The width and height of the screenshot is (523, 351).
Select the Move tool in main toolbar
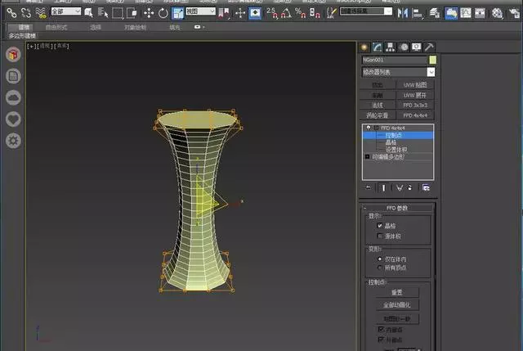(148, 13)
